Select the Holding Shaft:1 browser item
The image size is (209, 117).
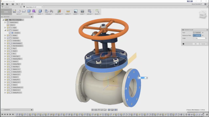pos(17,72)
